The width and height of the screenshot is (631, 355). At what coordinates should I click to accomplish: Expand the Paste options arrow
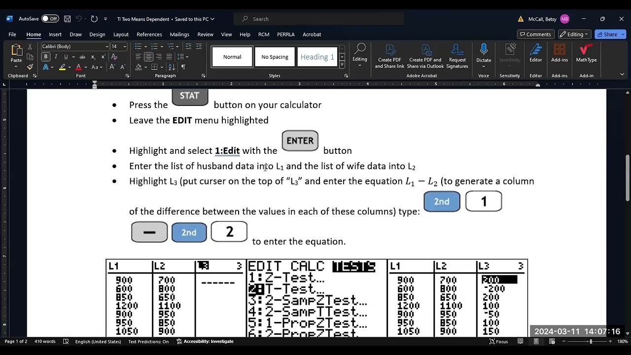(x=16, y=67)
